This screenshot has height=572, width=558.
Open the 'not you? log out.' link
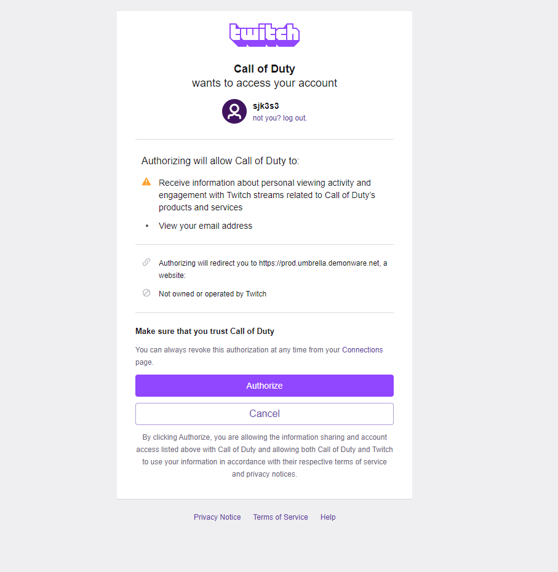tap(279, 118)
